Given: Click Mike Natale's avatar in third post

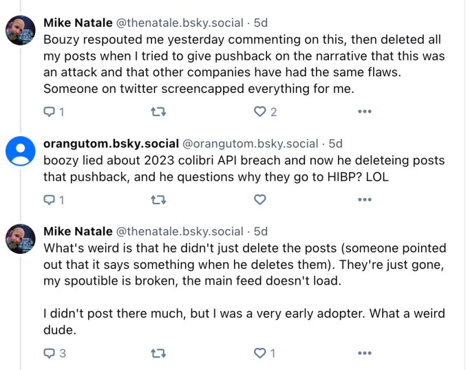Looking at the screenshot, I should click(21, 239).
